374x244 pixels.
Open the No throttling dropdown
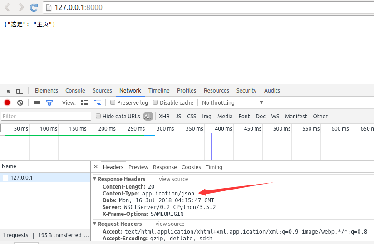tap(232, 102)
